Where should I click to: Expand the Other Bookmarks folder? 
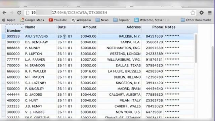[x=196, y=20]
